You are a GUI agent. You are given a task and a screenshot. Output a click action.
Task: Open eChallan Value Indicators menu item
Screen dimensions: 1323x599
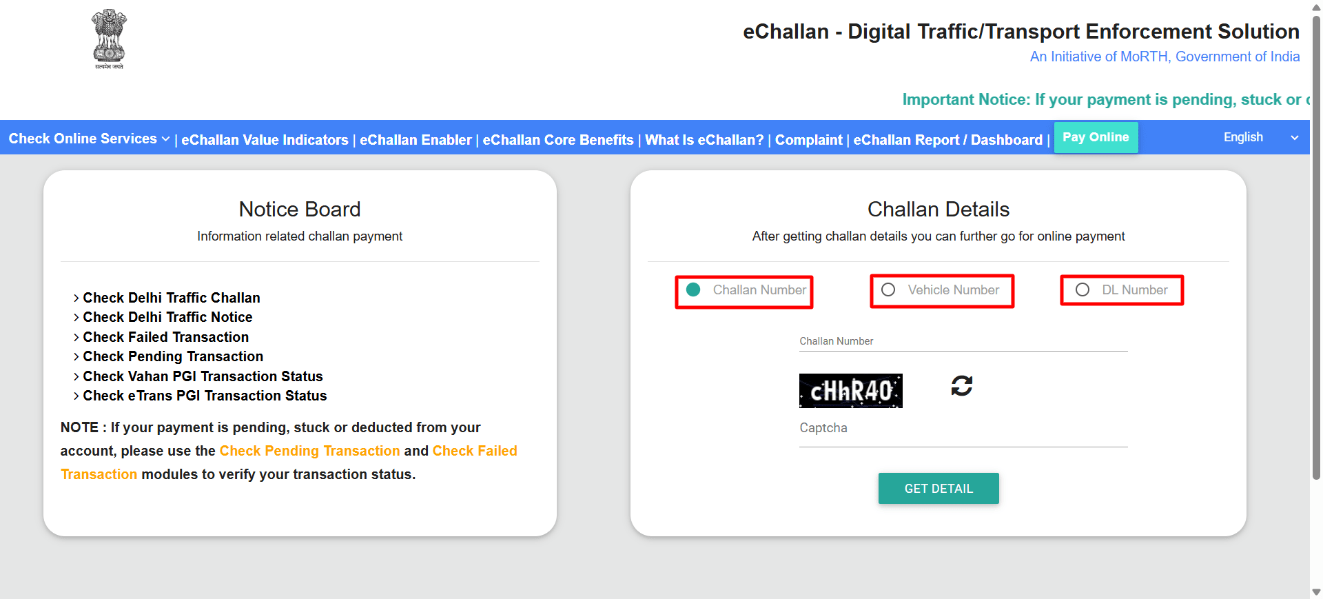coord(265,140)
